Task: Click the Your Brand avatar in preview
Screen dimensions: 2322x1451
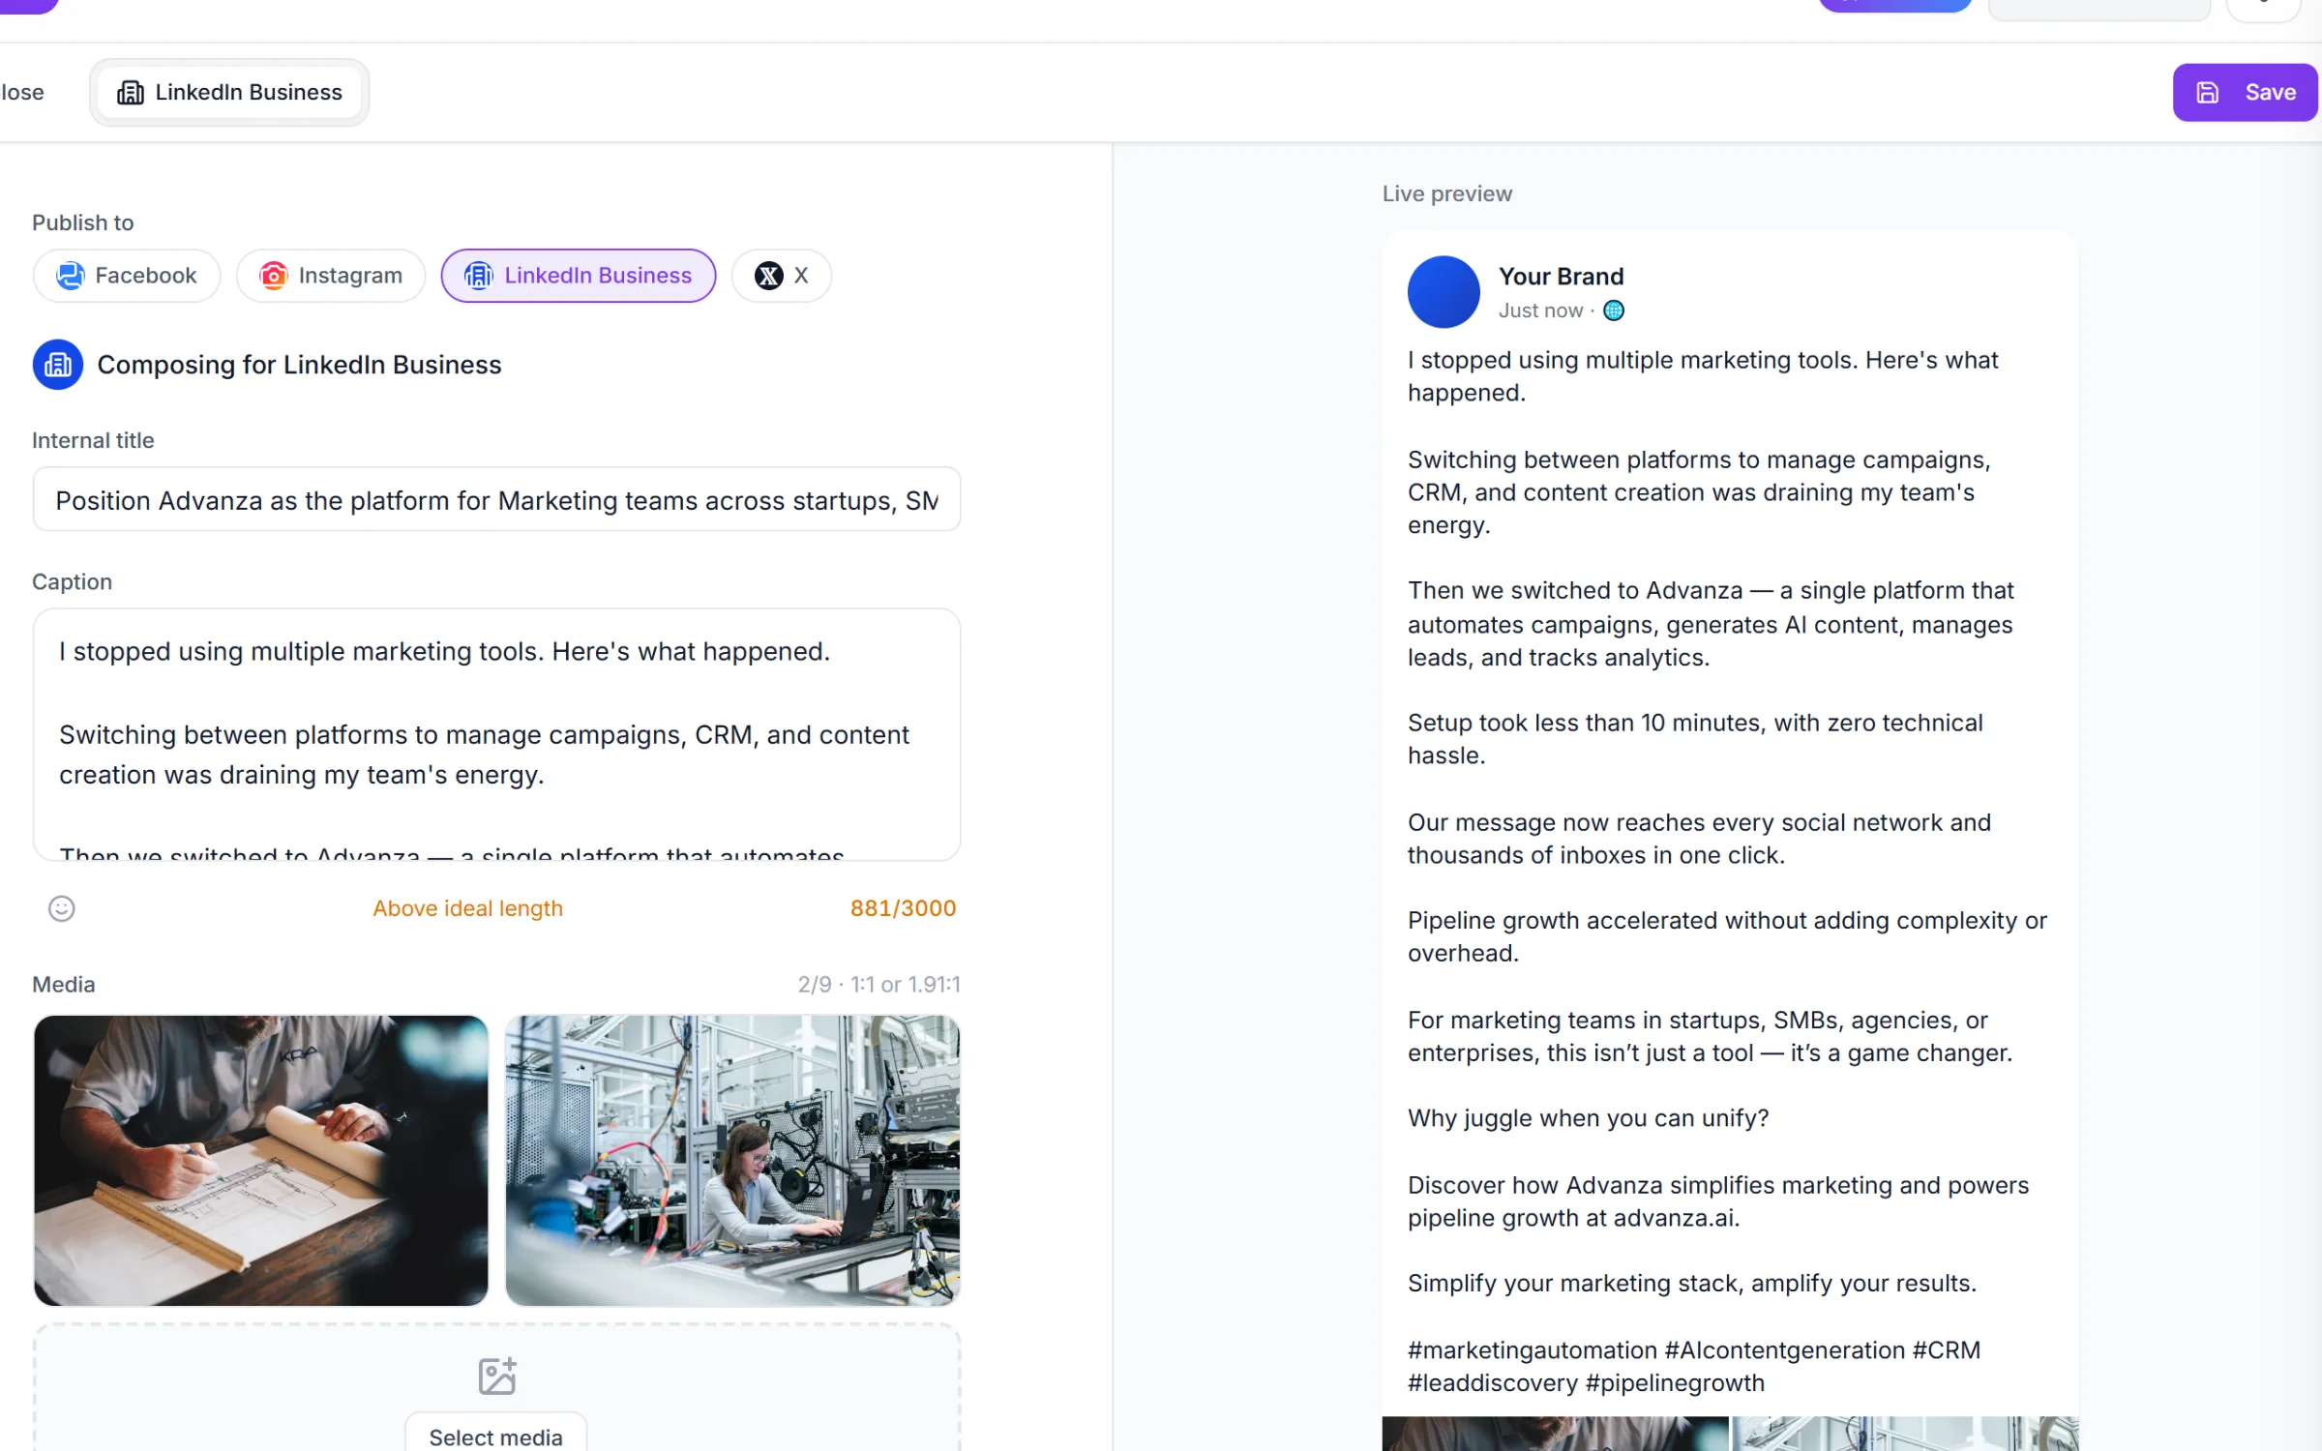Action: 1444,292
